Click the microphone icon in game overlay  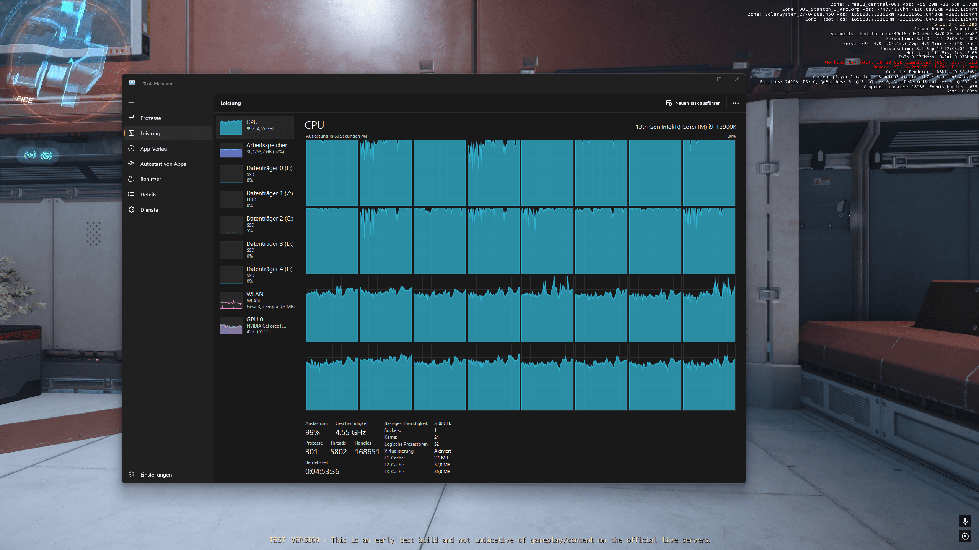point(965,521)
